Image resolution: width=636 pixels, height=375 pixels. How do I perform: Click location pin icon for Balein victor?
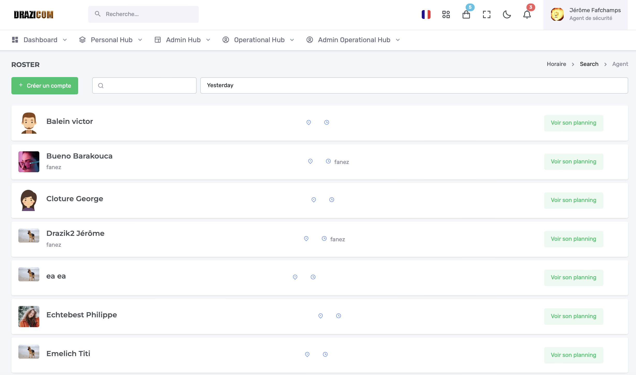(308, 122)
